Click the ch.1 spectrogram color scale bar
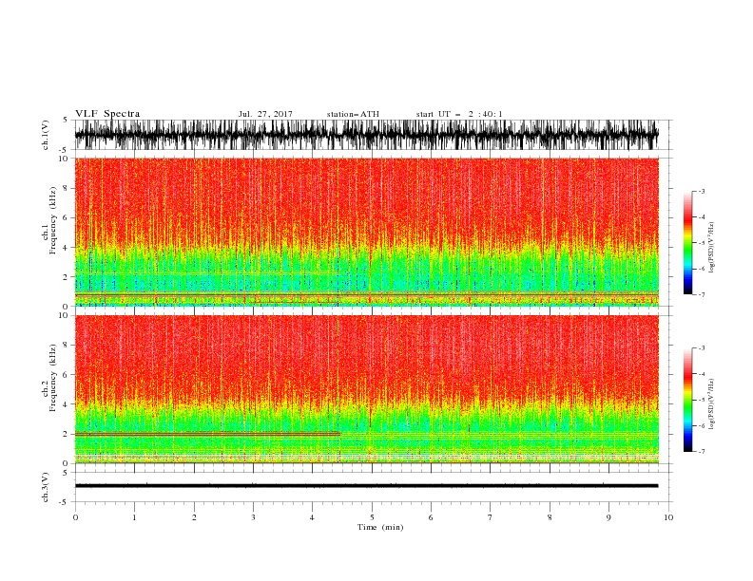This screenshot has width=753, height=581. pyautogui.click(x=687, y=243)
